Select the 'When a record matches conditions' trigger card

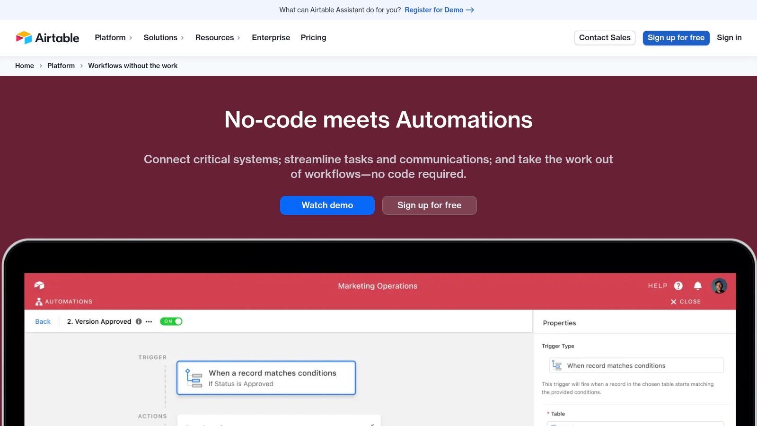point(266,378)
